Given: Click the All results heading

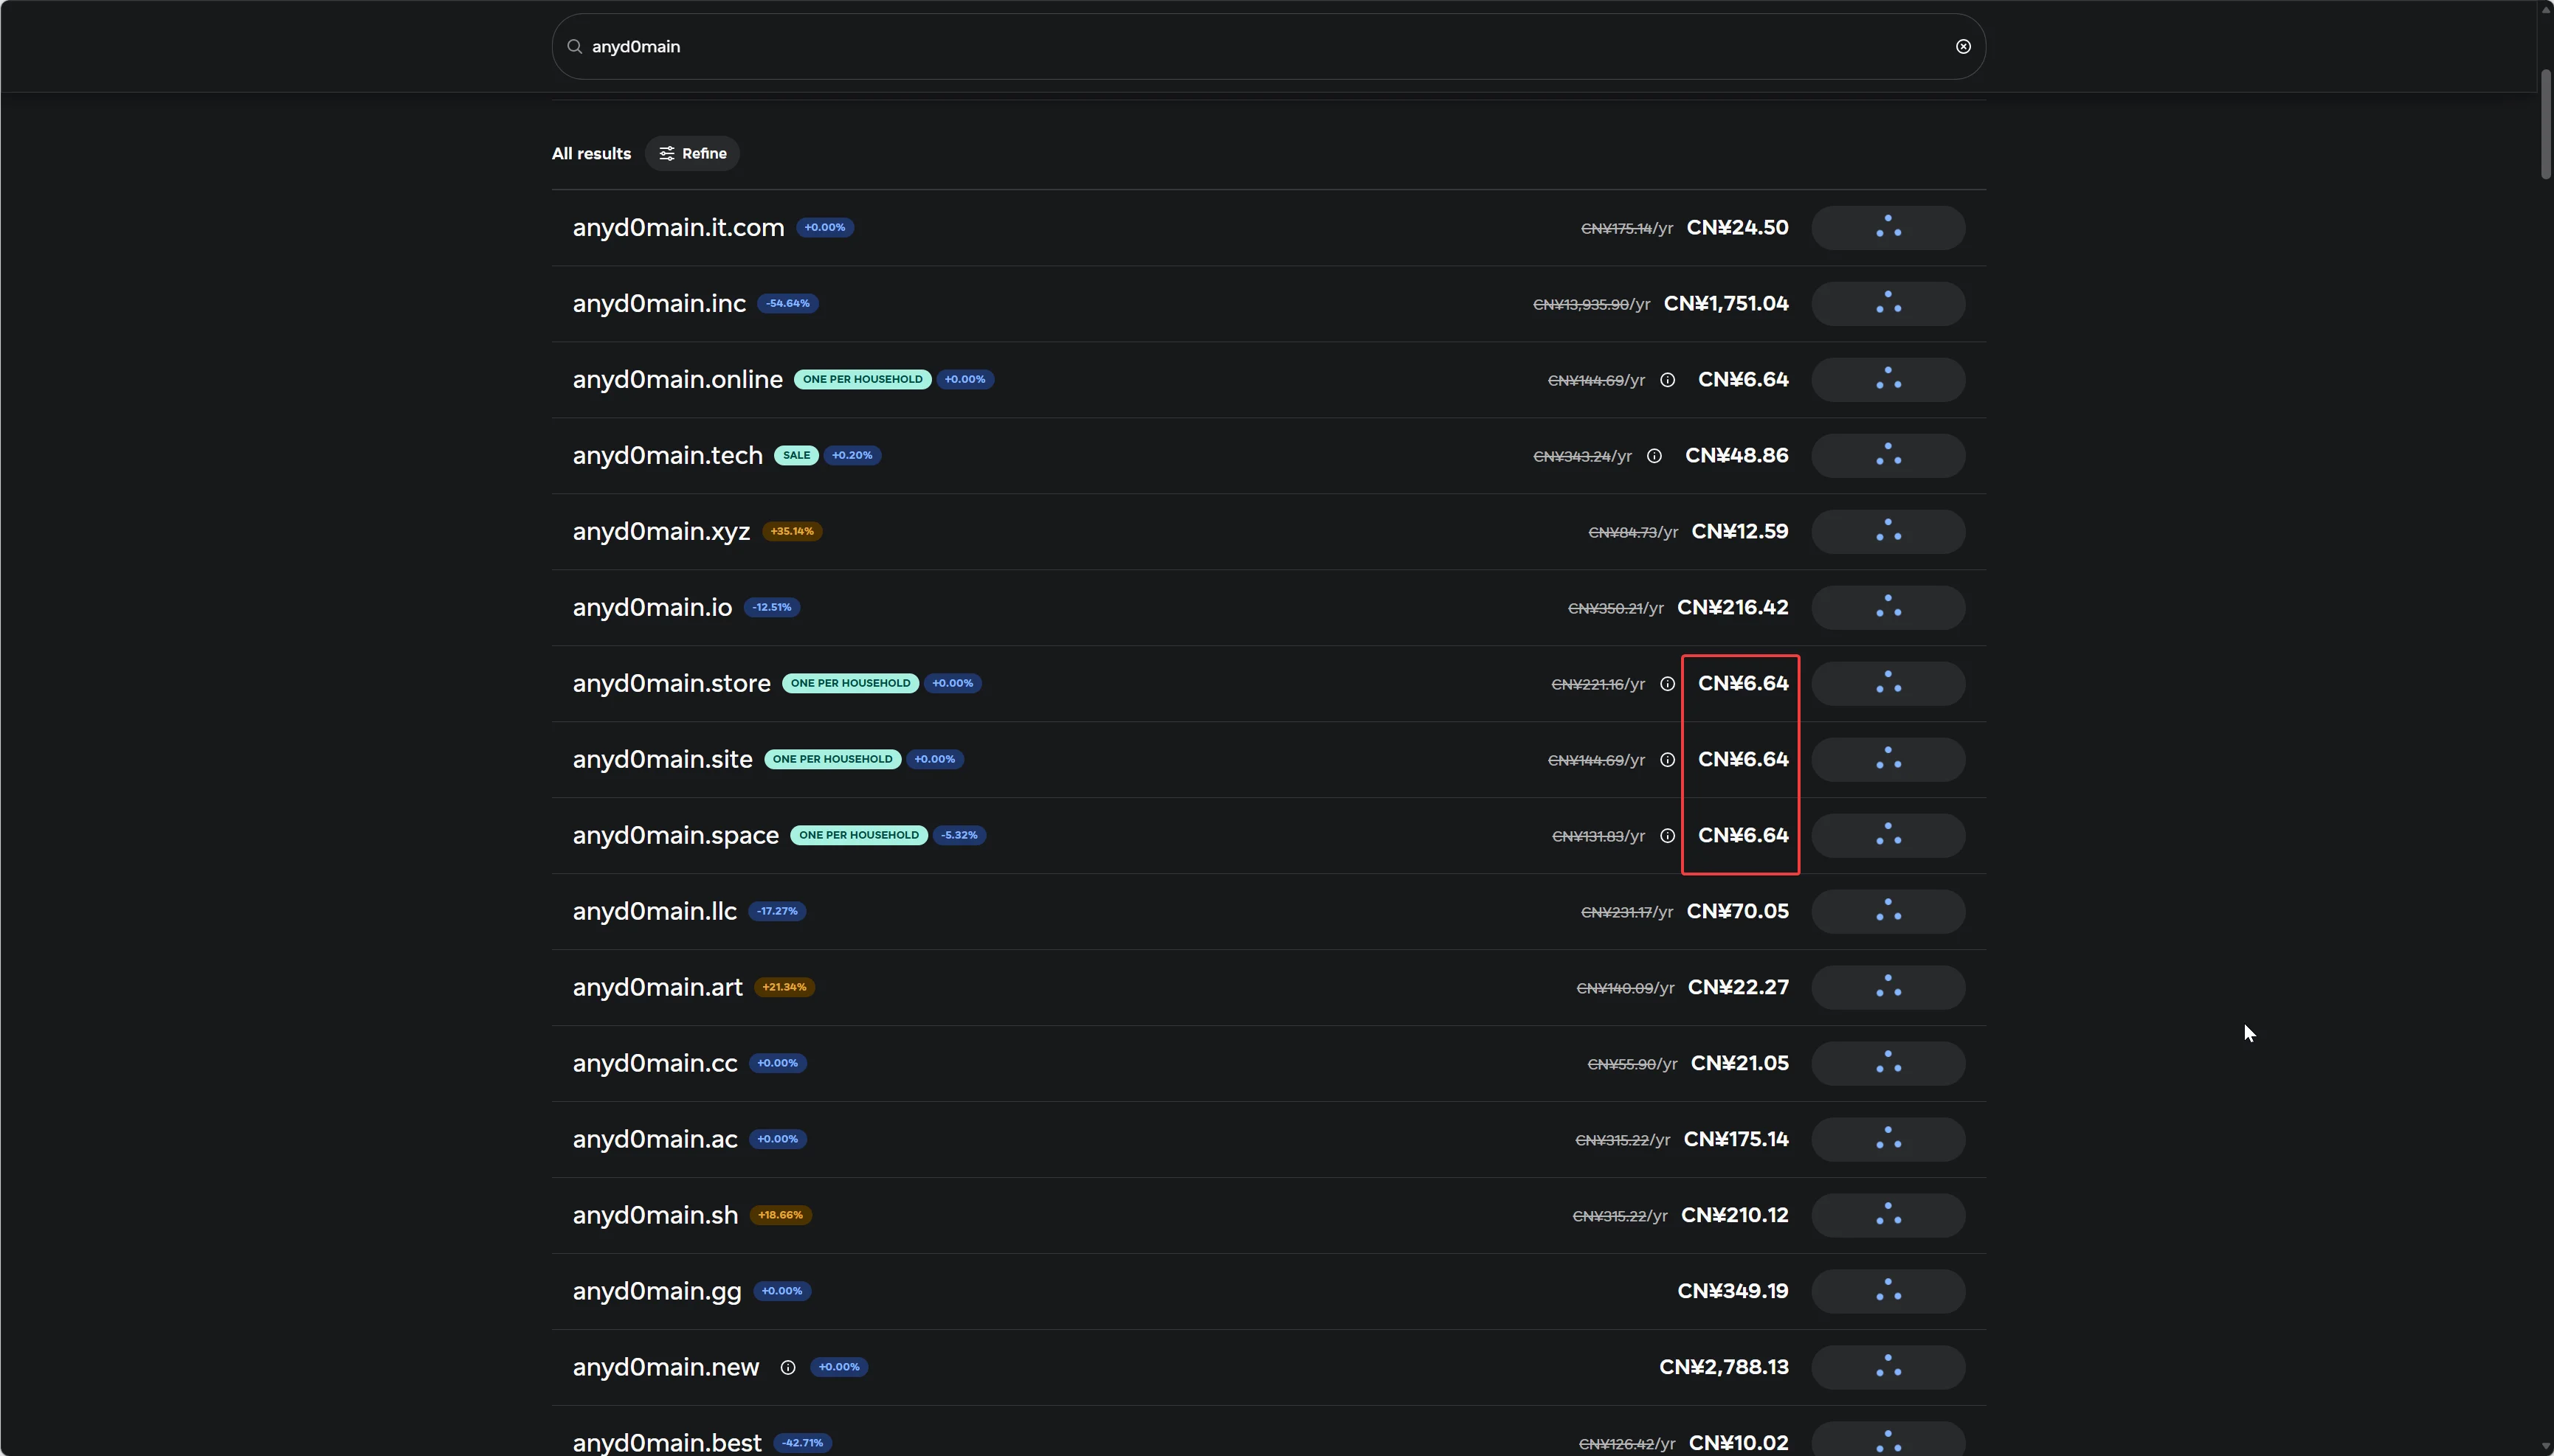Looking at the screenshot, I should 591,154.
